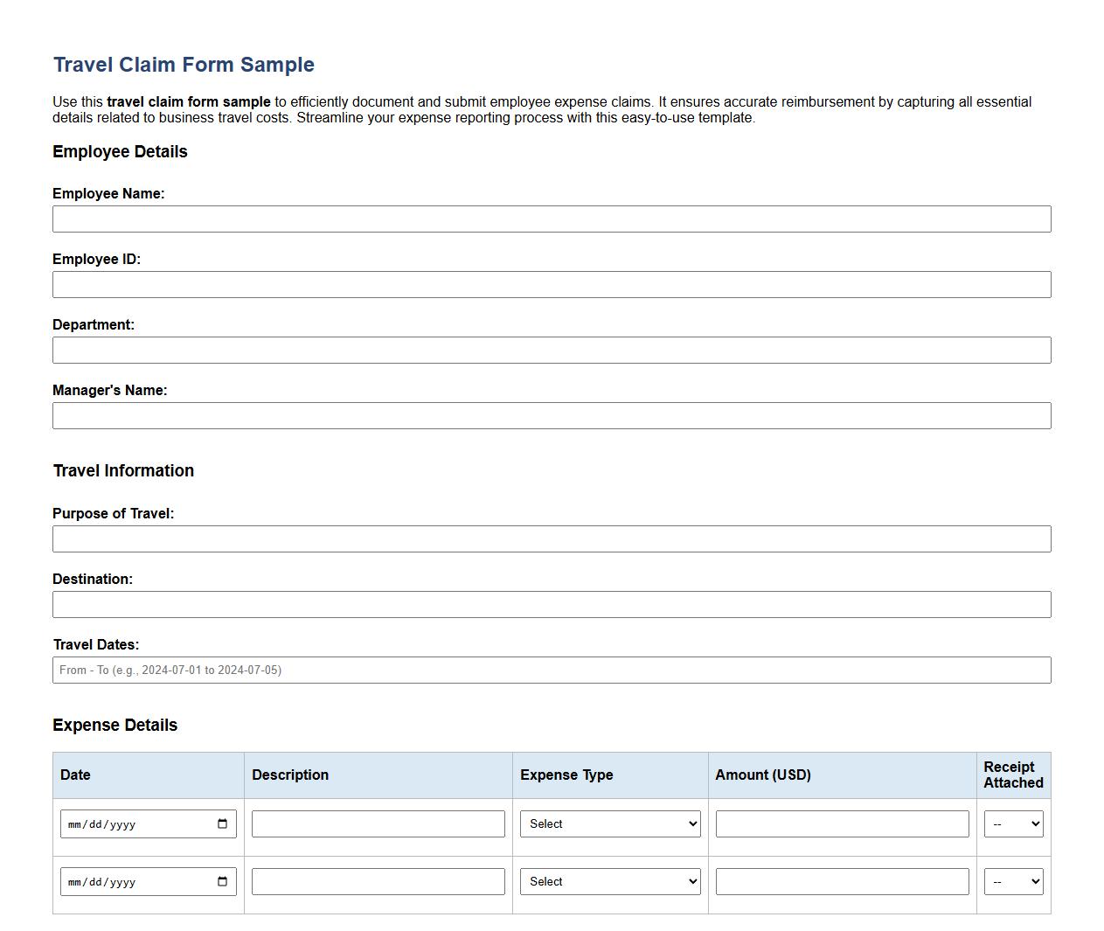Click the Travel Dates placeholder field
The height and width of the screenshot is (931, 1104).
click(552, 670)
